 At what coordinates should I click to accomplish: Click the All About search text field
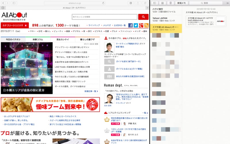(x=104, y=17)
